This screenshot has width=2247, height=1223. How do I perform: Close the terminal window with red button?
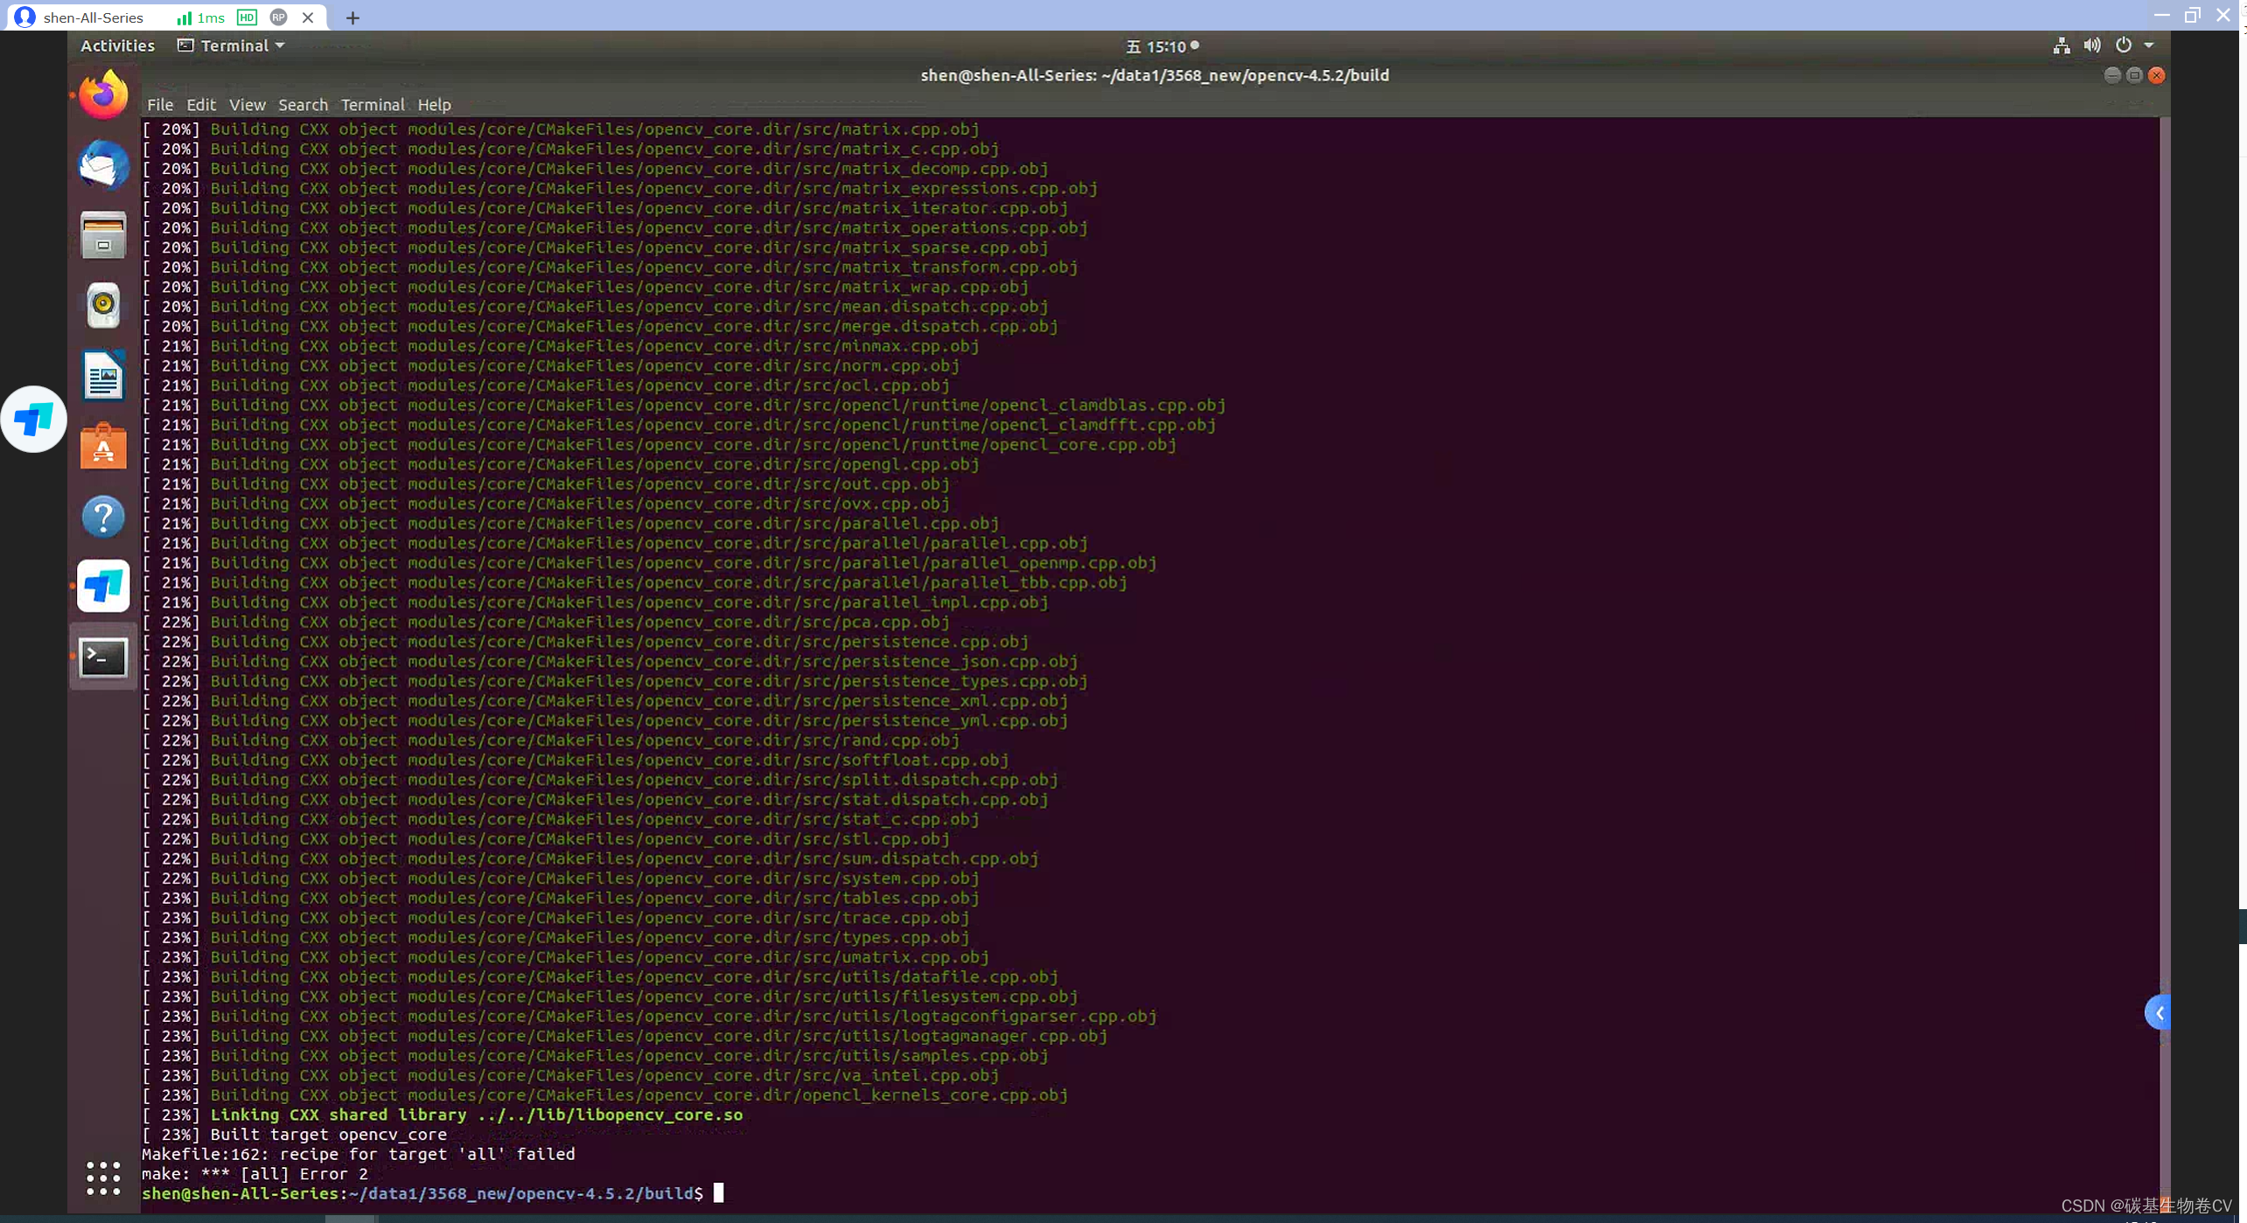tap(2157, 75)
